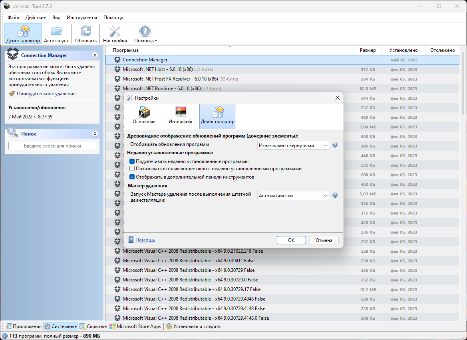Screen dimensions: 467x340
Task: Click the Поиск search field
Action: point(52,146)
